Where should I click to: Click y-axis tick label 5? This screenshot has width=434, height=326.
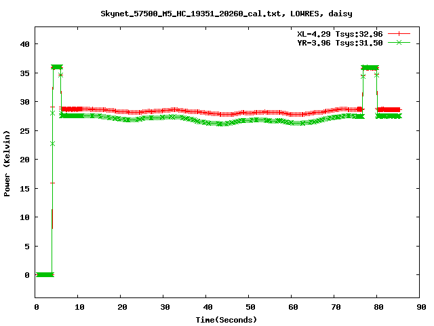[27, 246]
